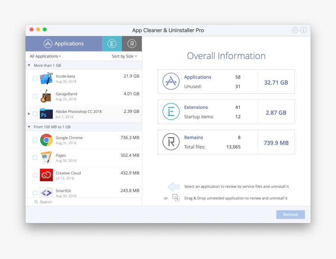Click the 4.01 GB size value
The height and width of the screenshot is (259, 336).
[131, 94]
